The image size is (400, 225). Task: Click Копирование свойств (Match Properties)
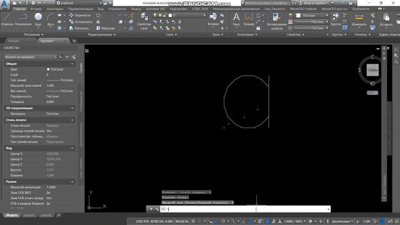276,21
